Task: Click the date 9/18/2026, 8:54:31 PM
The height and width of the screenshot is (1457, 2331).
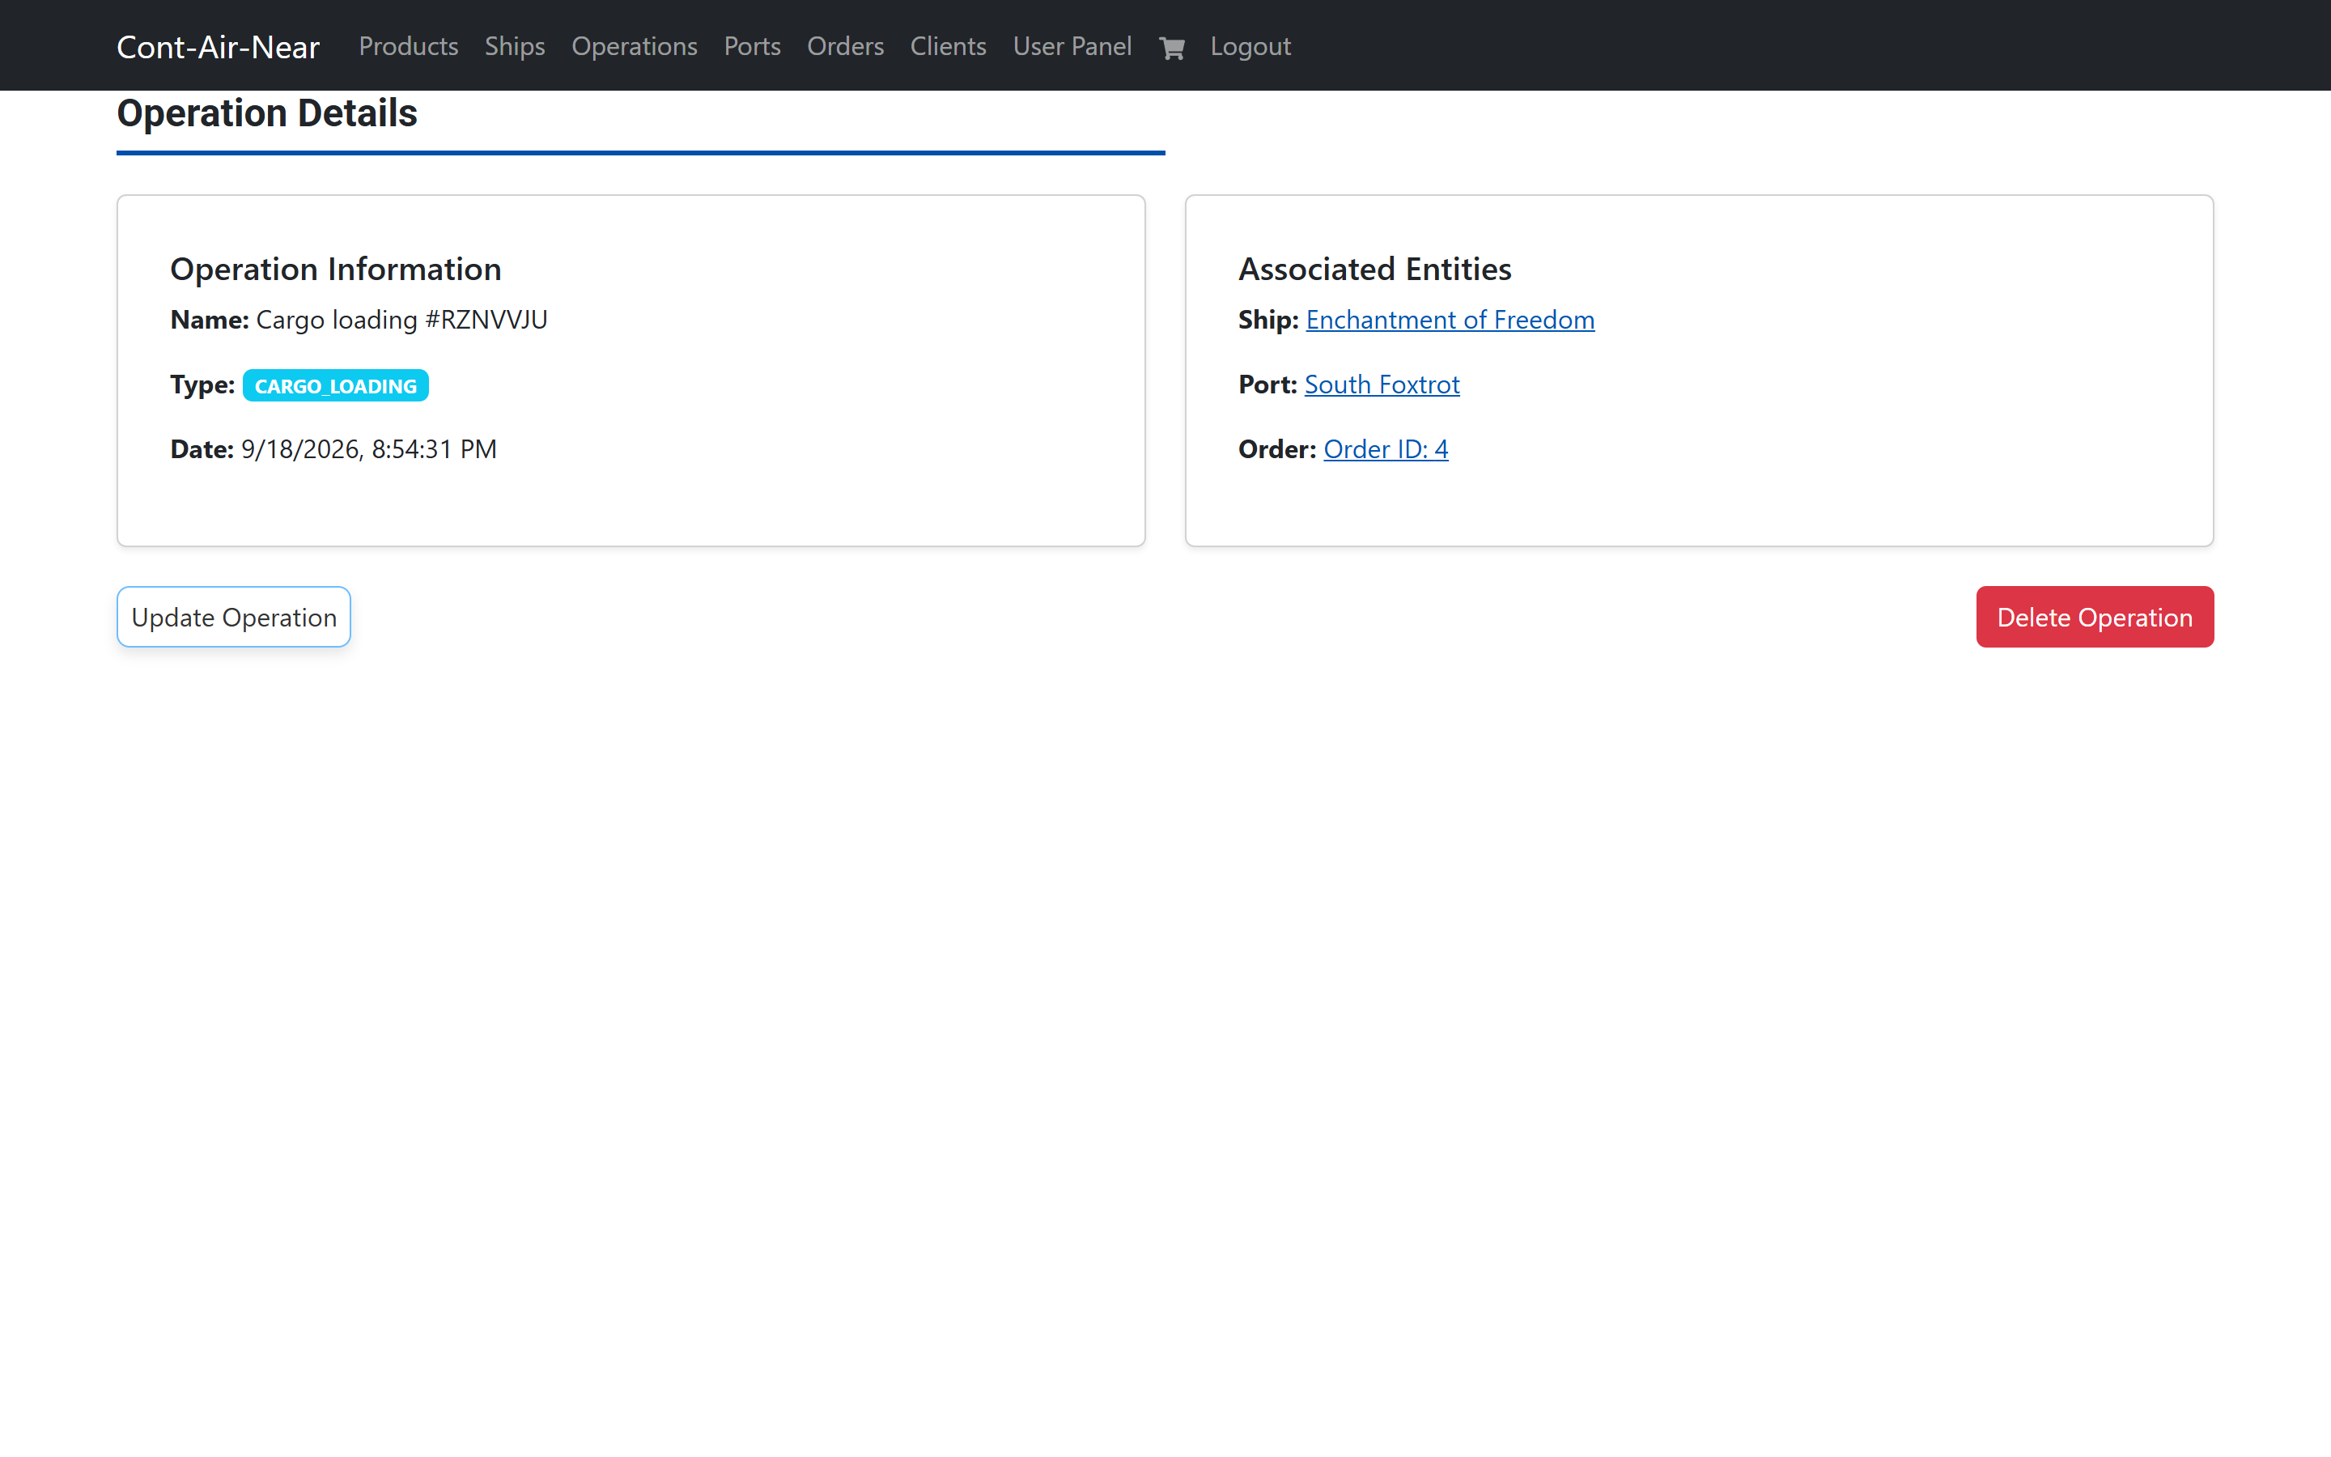Action: click(369, 448)
